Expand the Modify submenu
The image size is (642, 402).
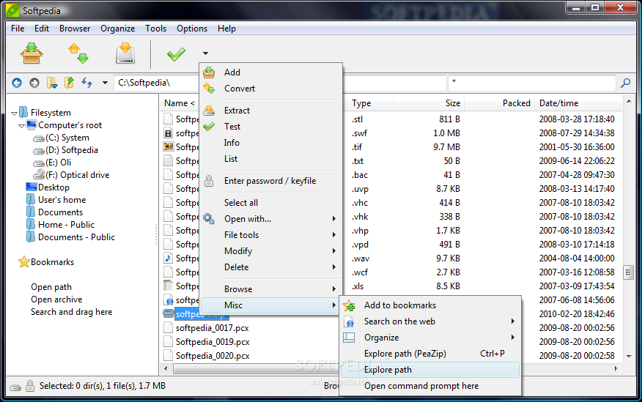click(271, 251)
